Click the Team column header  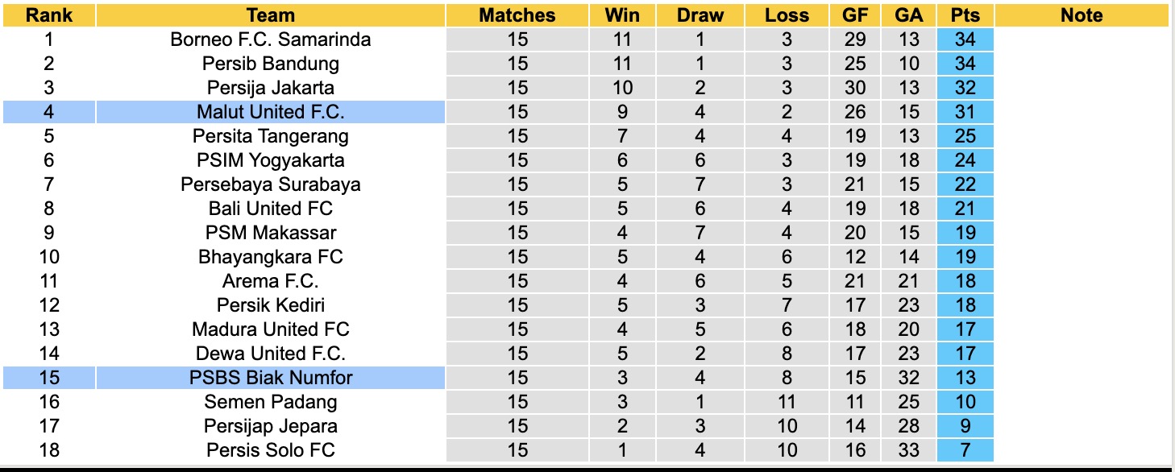(271, 15)
